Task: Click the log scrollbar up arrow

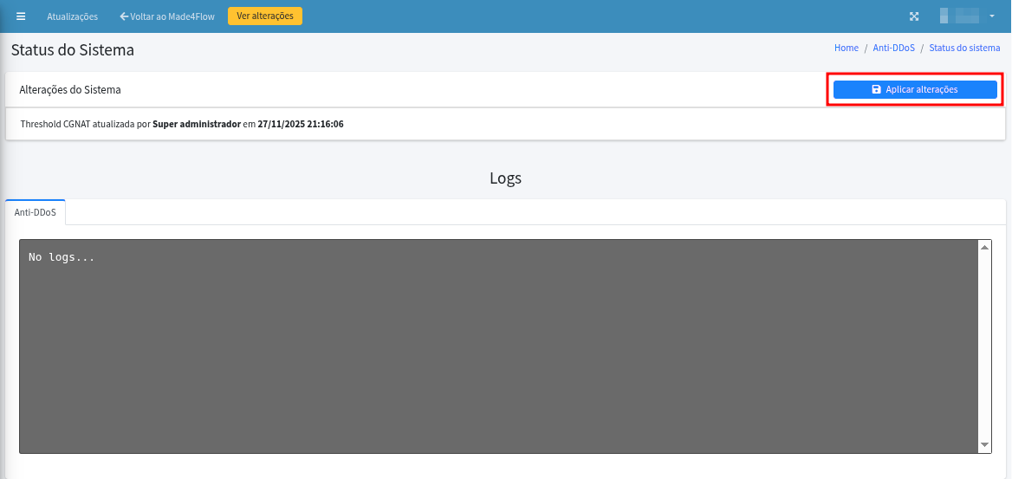Action: pos(984,248)
